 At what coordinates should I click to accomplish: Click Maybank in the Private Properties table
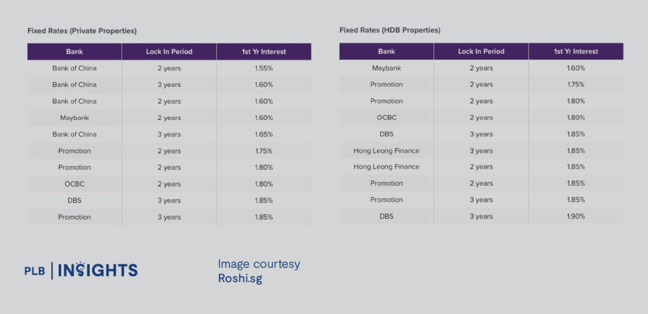[x=75, y=118]
